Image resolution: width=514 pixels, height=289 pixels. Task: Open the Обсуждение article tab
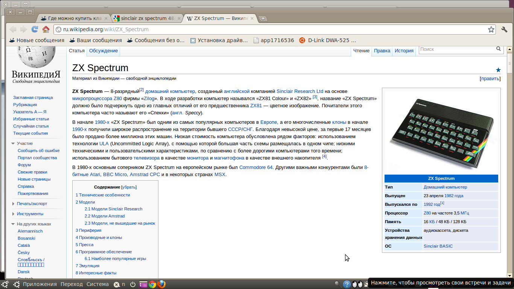[x=103, y=51]
